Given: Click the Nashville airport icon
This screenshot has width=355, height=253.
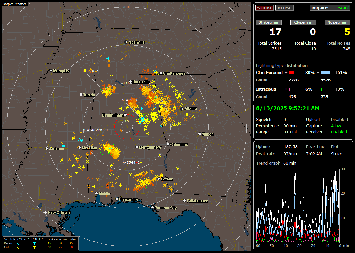Looking at the screenshot, I should 126,42.
